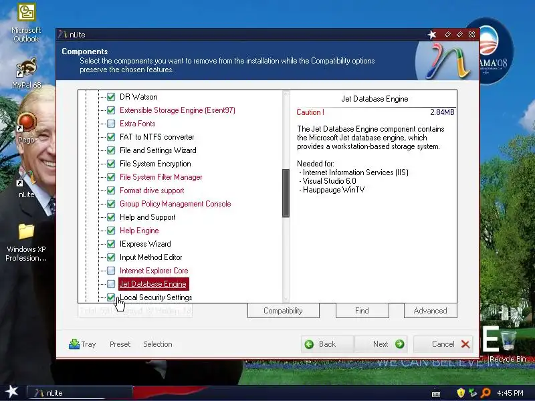535x401 pixels.
Task: Click the Find button
Action: pos(362,311)
